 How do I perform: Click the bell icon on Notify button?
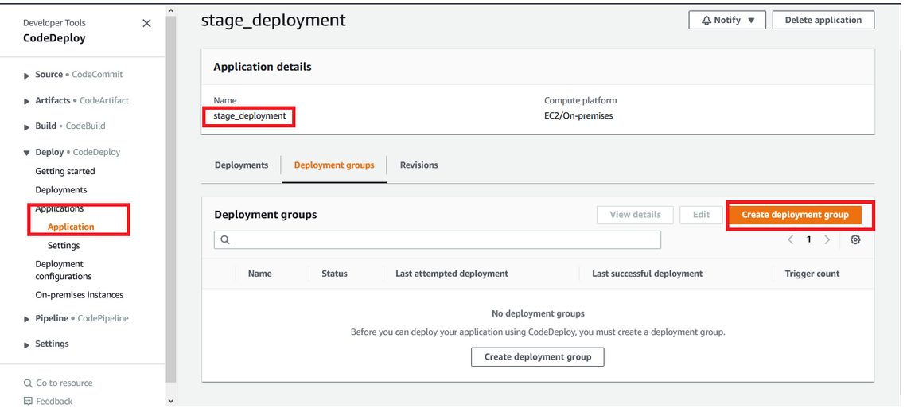point(707,20)
